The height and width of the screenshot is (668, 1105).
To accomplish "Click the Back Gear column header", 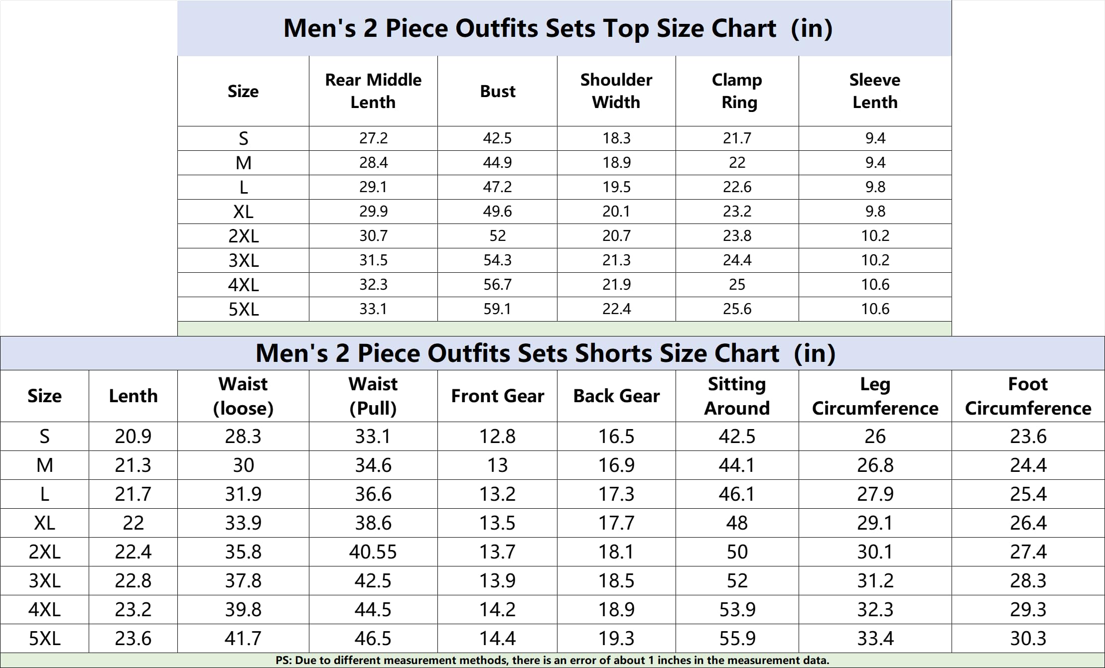I will [x=616, y=396].
